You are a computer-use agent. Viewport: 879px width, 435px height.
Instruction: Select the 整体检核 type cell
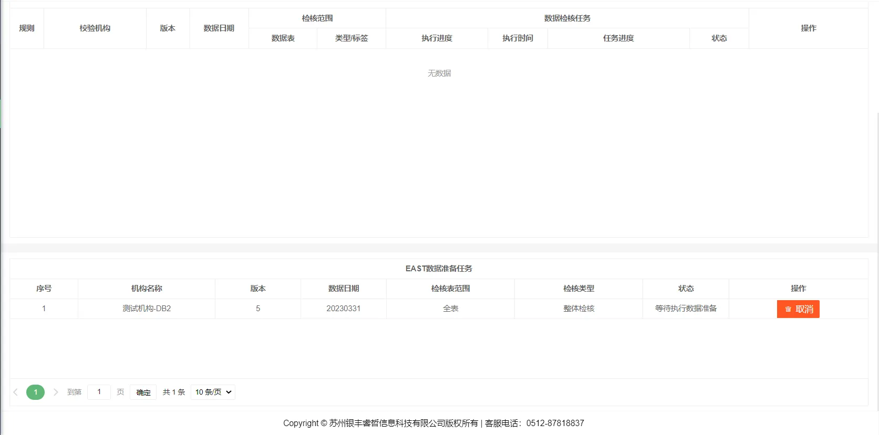point(578,309)
